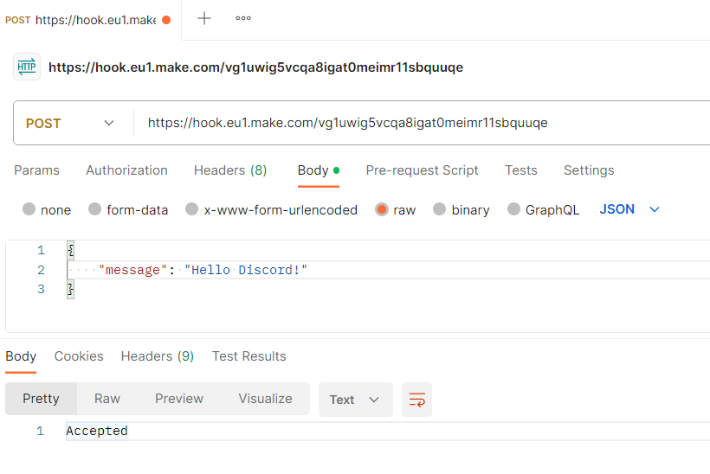Choose x-www-form-urlencoded body option
Screen dimensions: 710x474
pos(192,209)
